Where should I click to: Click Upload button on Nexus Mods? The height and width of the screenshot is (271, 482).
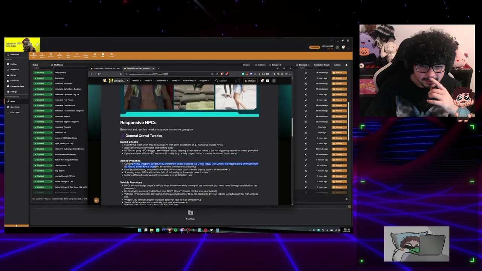[250, 81]
